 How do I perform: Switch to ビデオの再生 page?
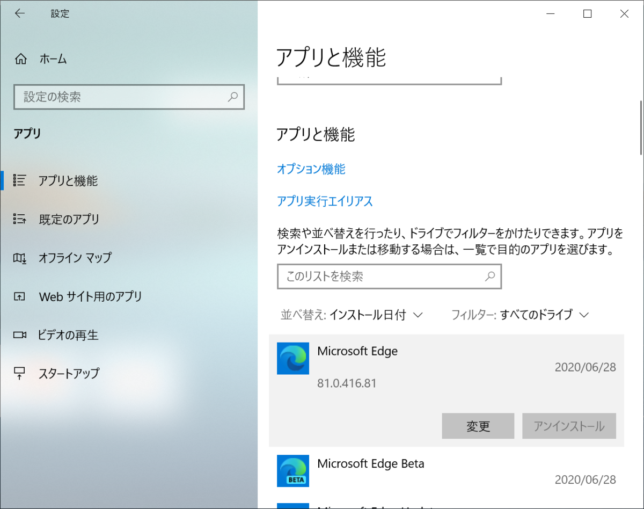coord(129,335)
